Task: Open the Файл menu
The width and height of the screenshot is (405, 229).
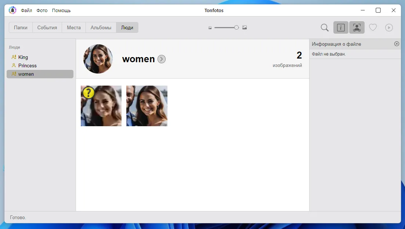Action: (x=26, y=10)
